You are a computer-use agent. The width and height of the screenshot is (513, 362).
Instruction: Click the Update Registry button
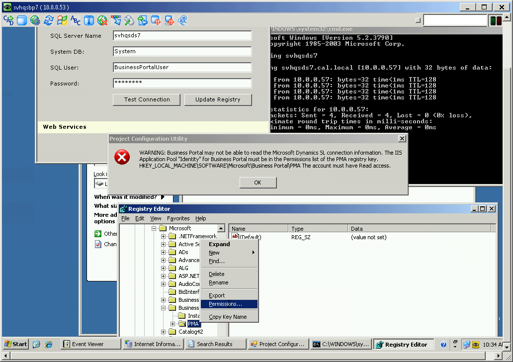click(x=218, y=99)
